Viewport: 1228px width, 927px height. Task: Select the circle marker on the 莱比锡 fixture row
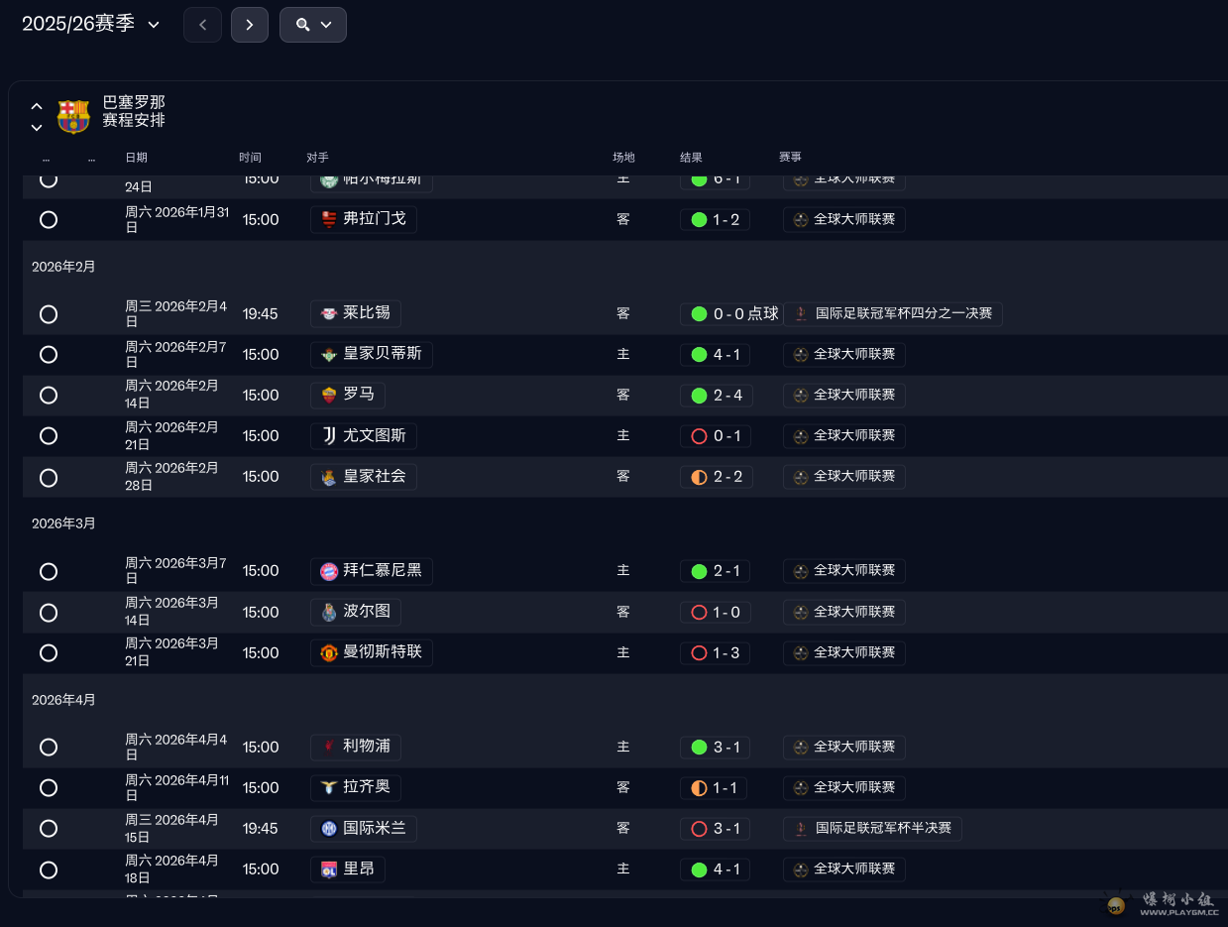(x=49, y=314)
